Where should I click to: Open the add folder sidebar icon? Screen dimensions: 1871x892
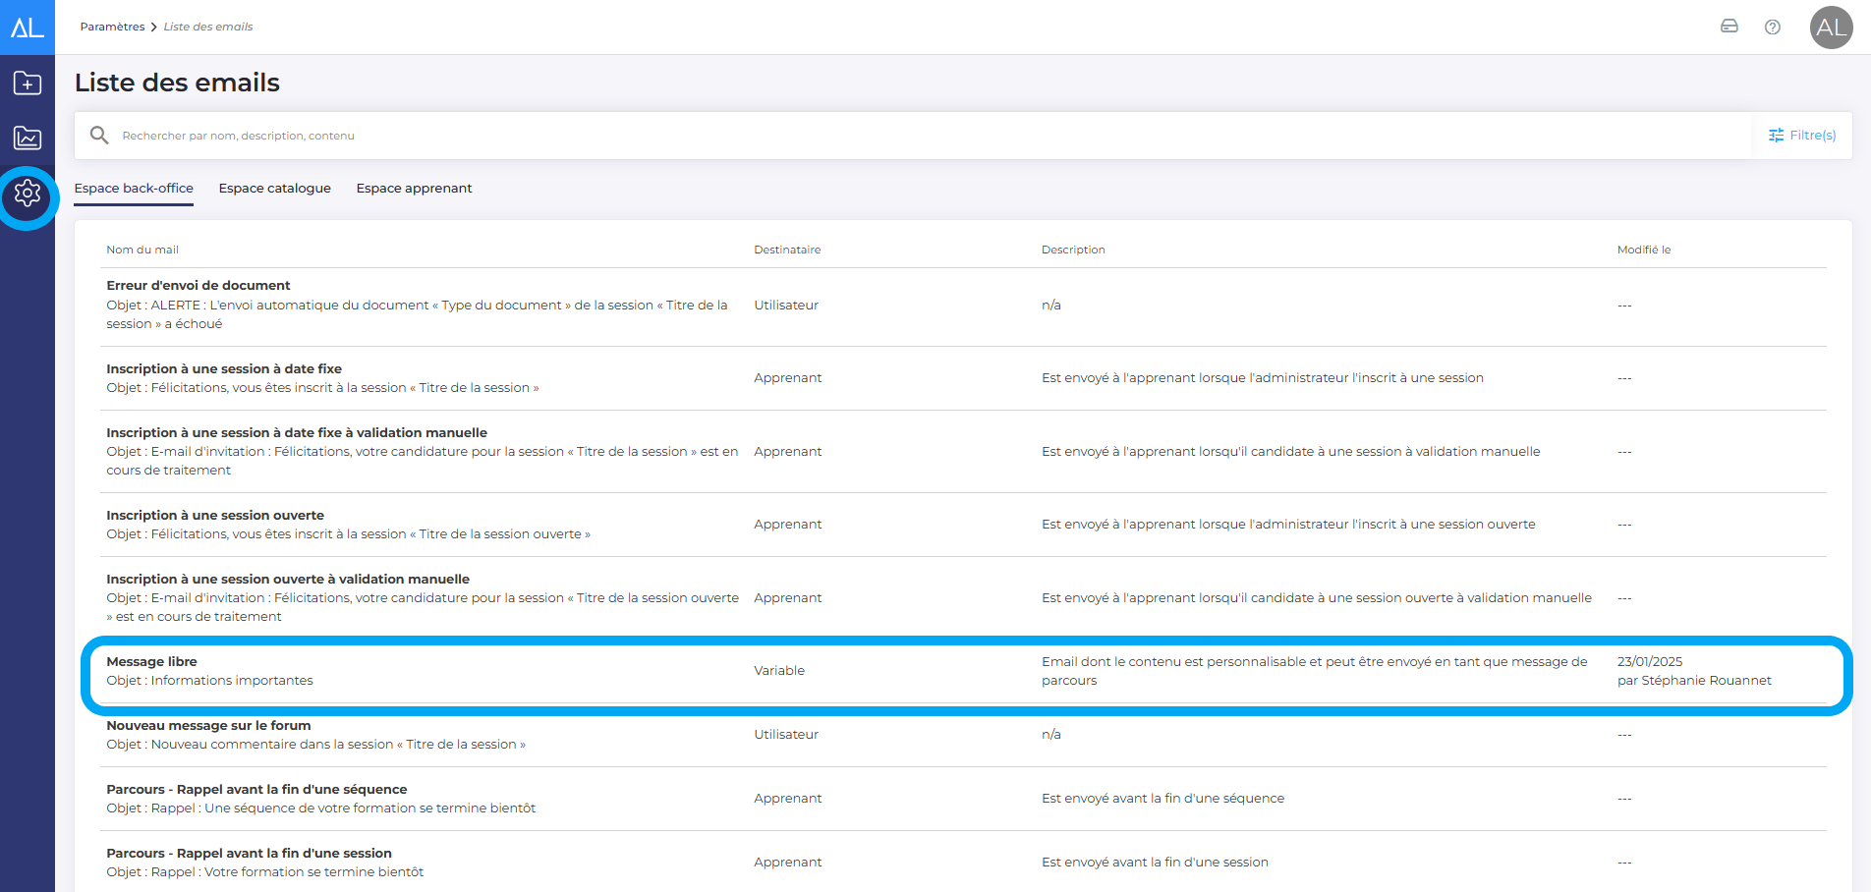(x=27, y=84)
